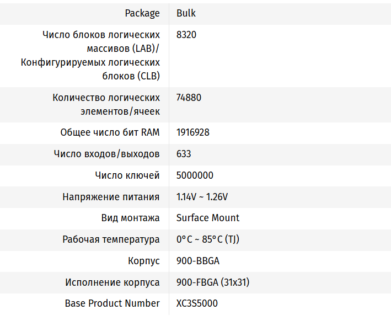Viewport: 391px width, 326px height.
Task: Click the value 8320
Action: pos(186,35)
